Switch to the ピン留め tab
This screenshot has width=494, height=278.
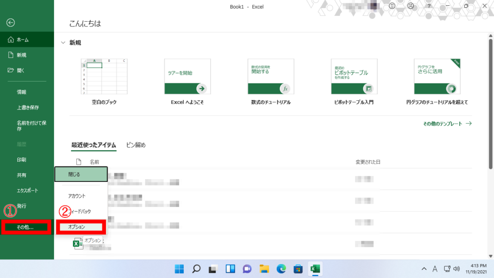136,145
